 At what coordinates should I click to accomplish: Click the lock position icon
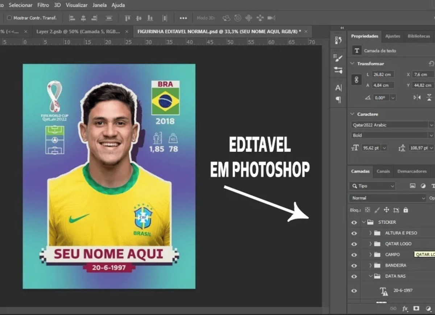point(386,210)
